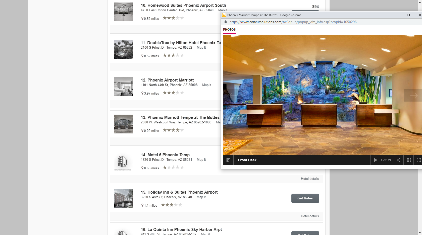Open the Phoenix Airport Marriott room thumbnail
This screenshot has width=422, height=235.
point(123,87)
